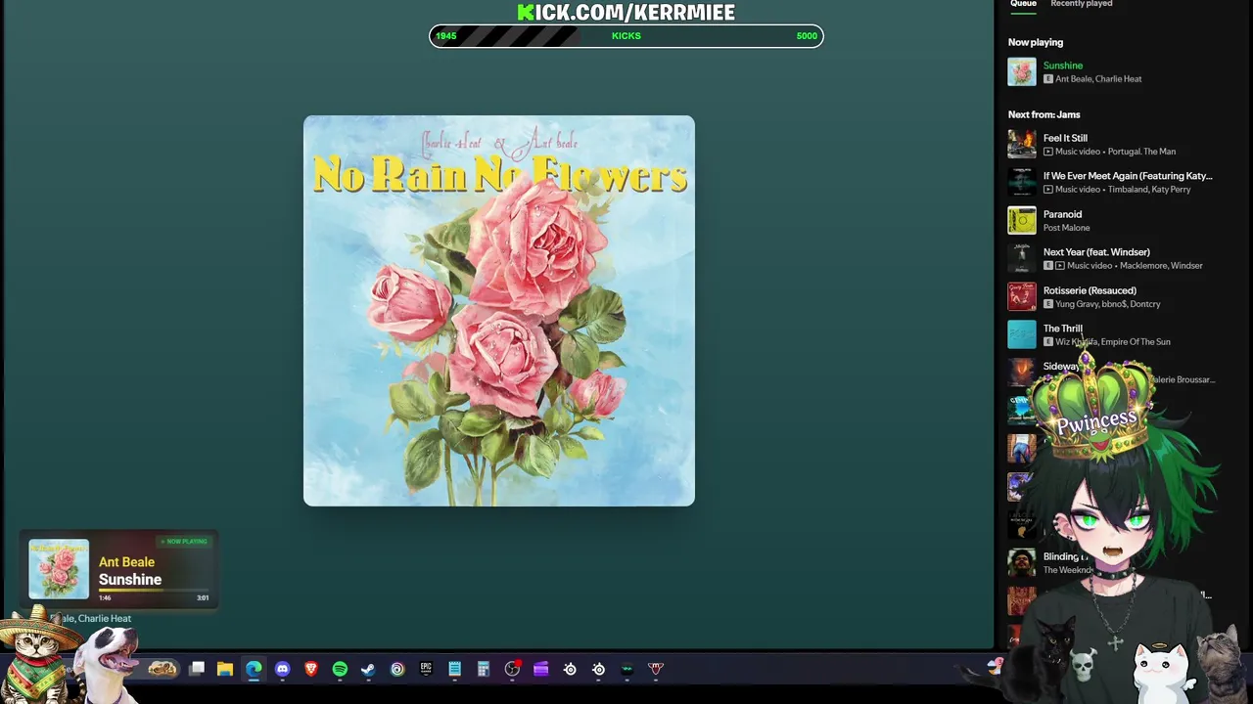Click KICK.COM/KERRMIEE channel header text

[626, 12]
